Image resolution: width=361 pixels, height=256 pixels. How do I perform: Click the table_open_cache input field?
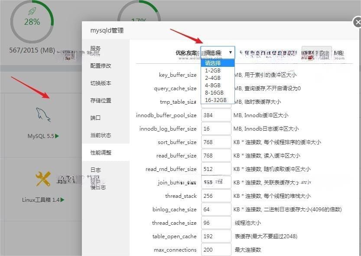click(x=216, y=236)
